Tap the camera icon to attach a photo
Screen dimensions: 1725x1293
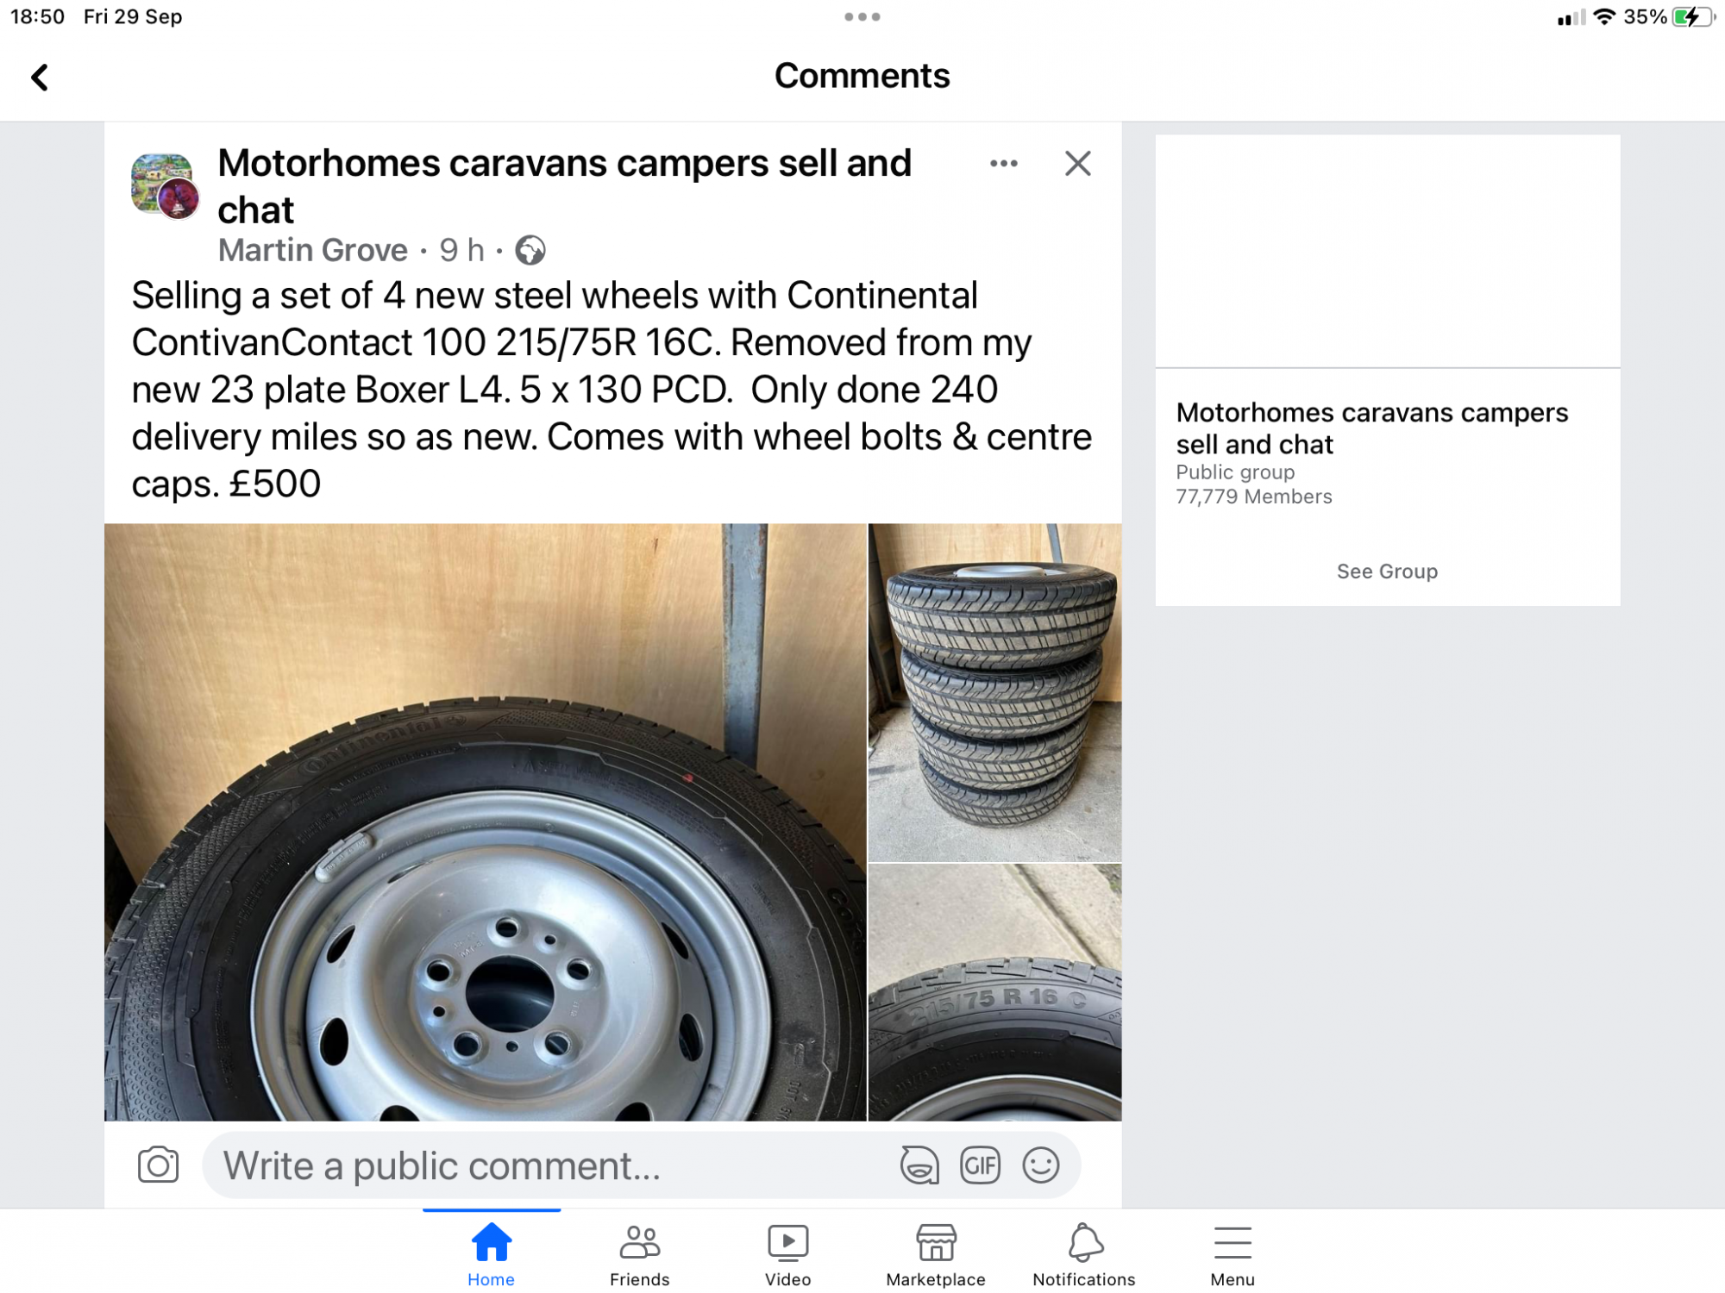point(158,1165)
